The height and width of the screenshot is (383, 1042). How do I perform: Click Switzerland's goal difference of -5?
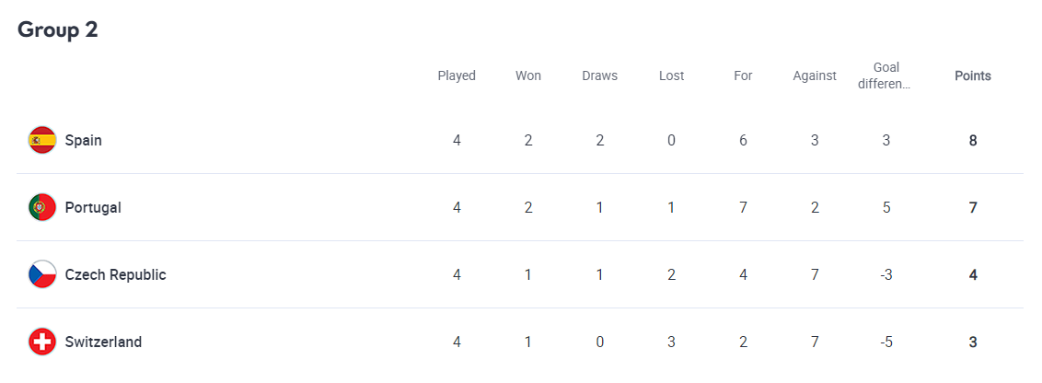click(x=886, y=342)
